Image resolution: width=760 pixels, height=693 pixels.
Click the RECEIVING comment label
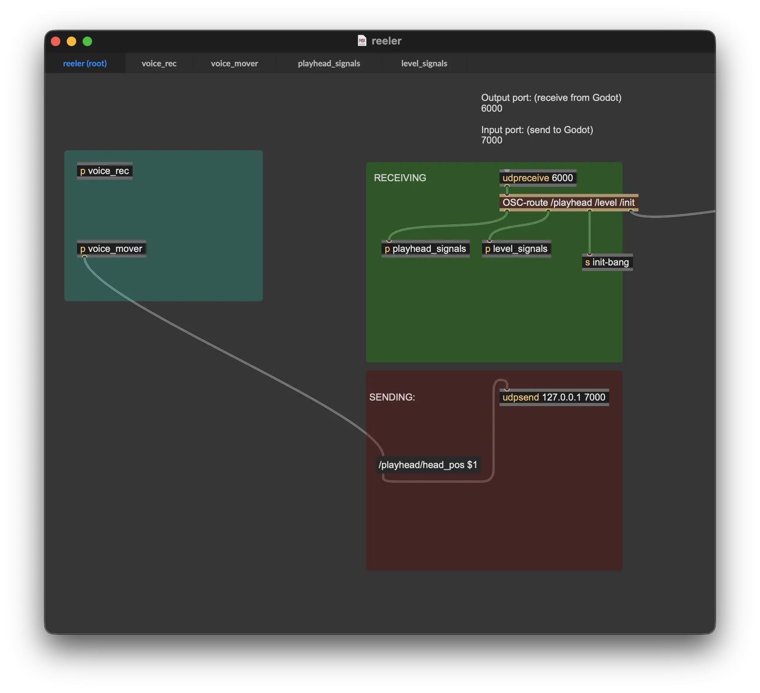(x=400, y=178)
